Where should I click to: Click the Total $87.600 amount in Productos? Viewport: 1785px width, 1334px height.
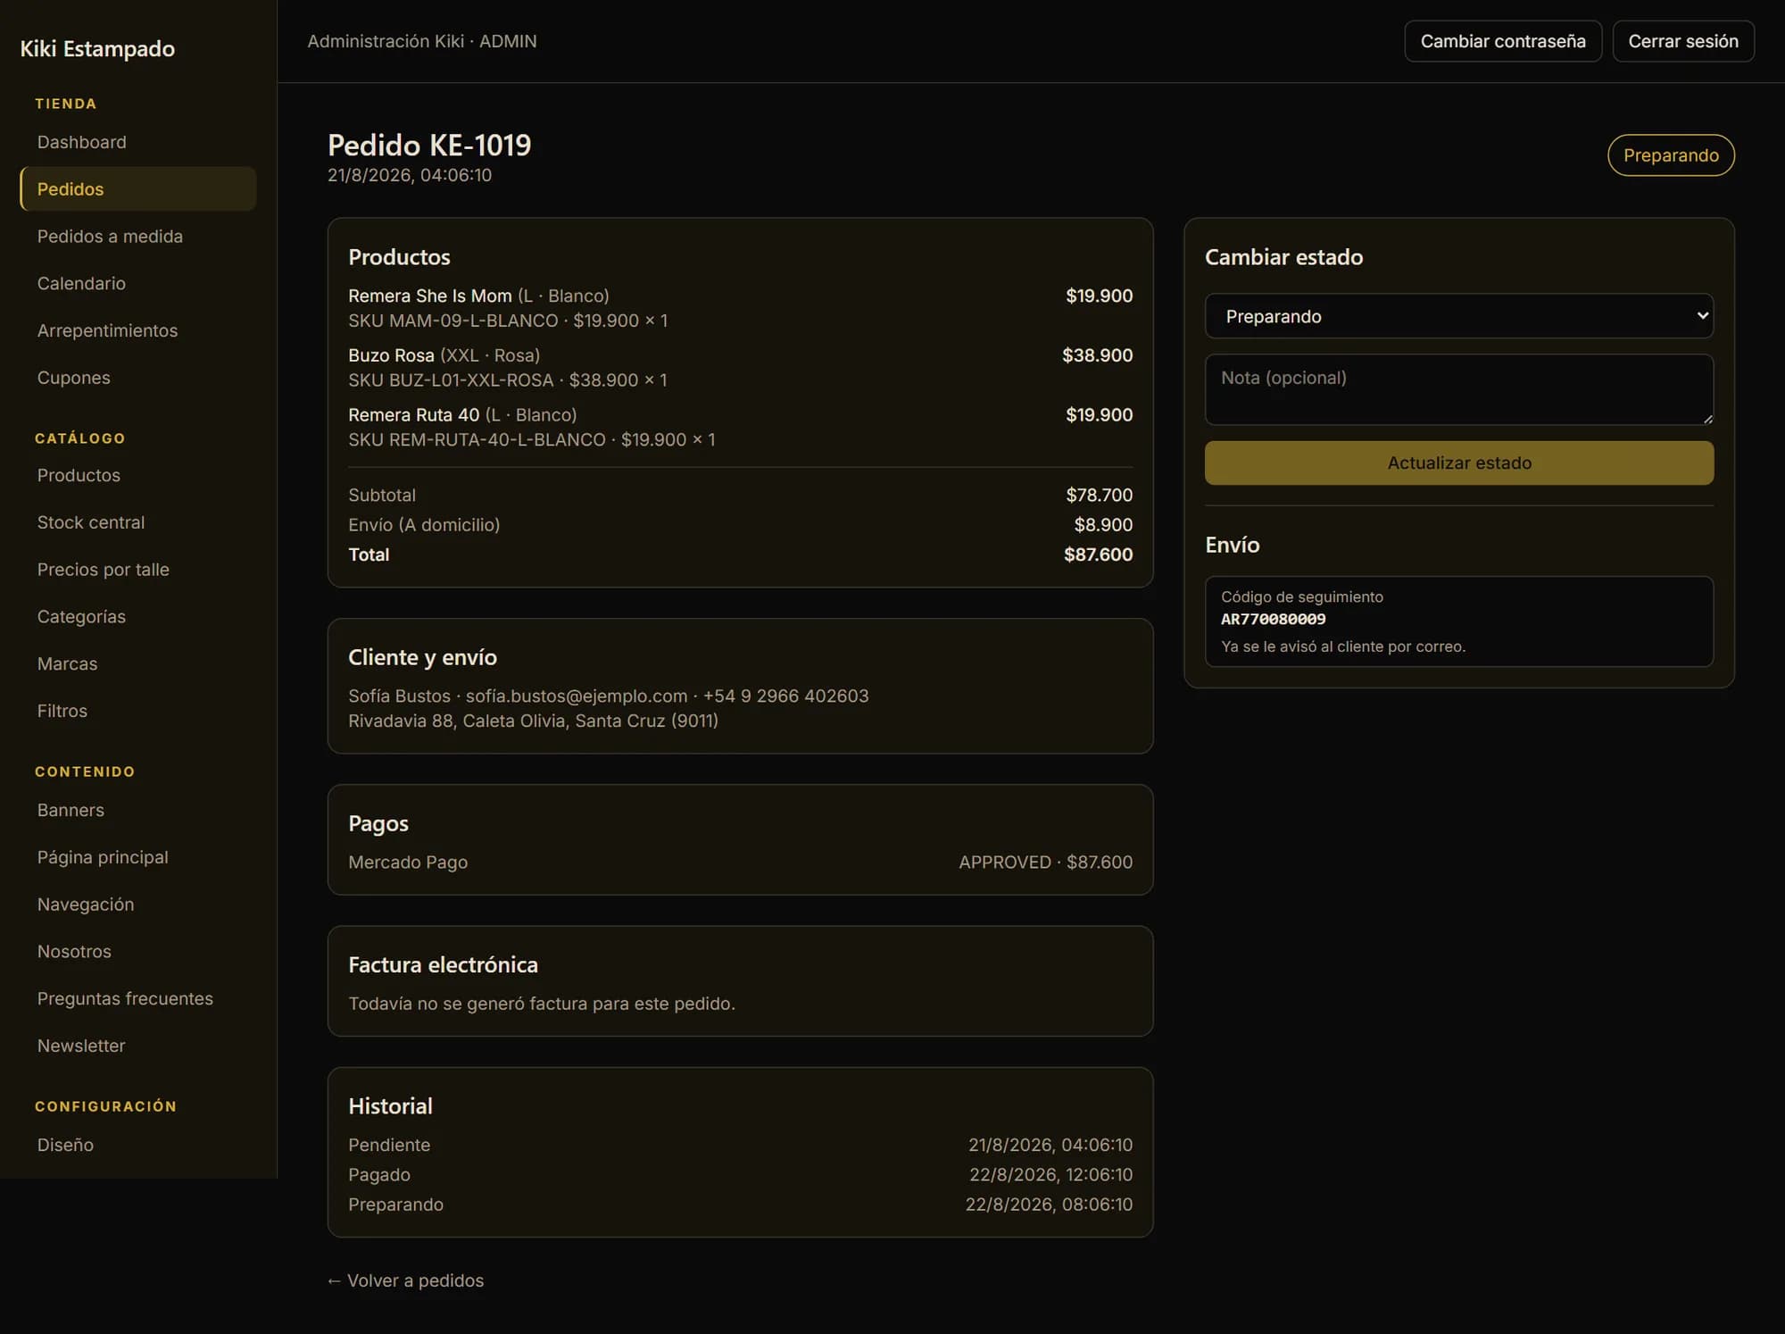pyautogui.click(x=1098, y=554)
